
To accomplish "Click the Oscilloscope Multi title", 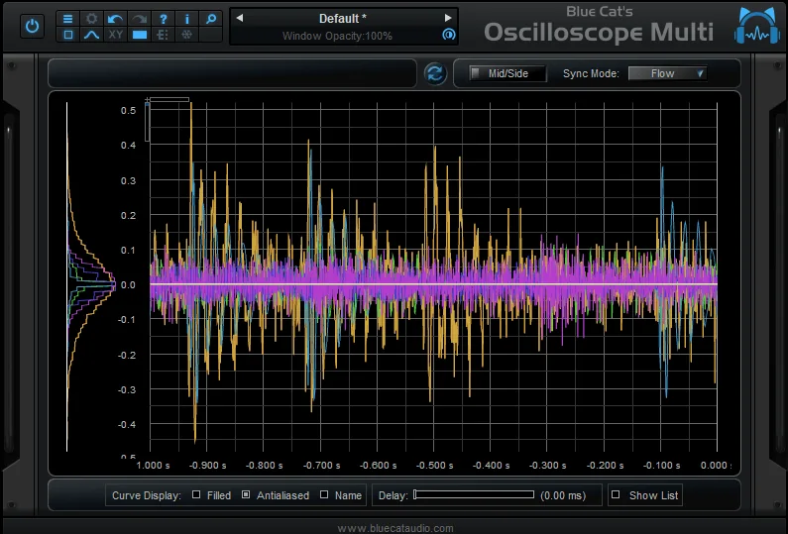I will click(x=599, y=32).
